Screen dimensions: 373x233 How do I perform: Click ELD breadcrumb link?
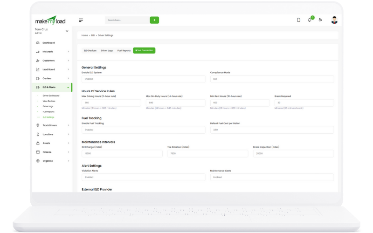point(93,35)
